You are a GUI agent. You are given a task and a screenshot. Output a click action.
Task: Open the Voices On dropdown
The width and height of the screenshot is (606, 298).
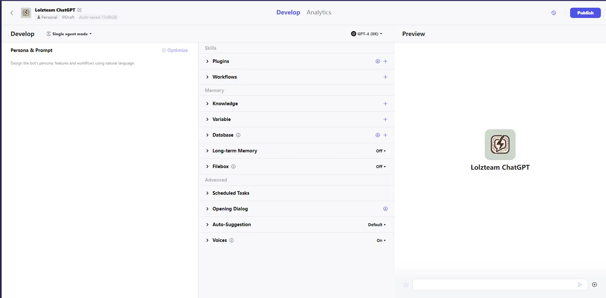[381, 240]
